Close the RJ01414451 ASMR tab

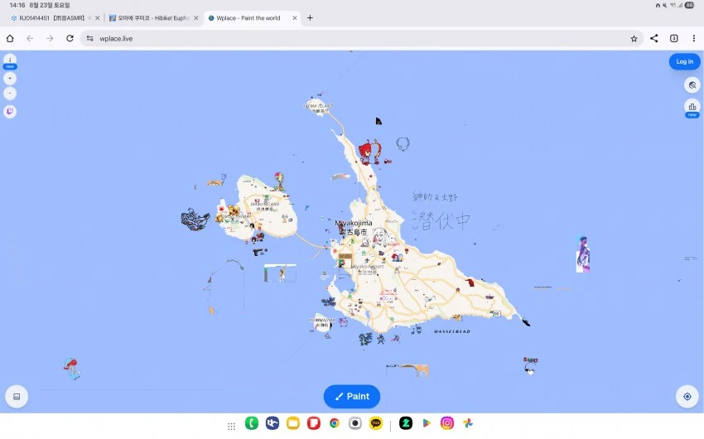[x=97, y=18]
